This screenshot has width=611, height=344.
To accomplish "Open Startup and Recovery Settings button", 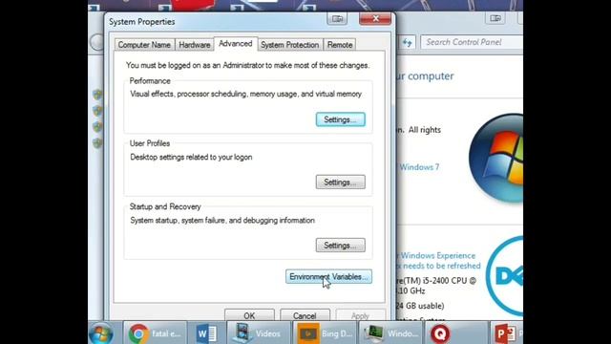I will pos(340,246).
